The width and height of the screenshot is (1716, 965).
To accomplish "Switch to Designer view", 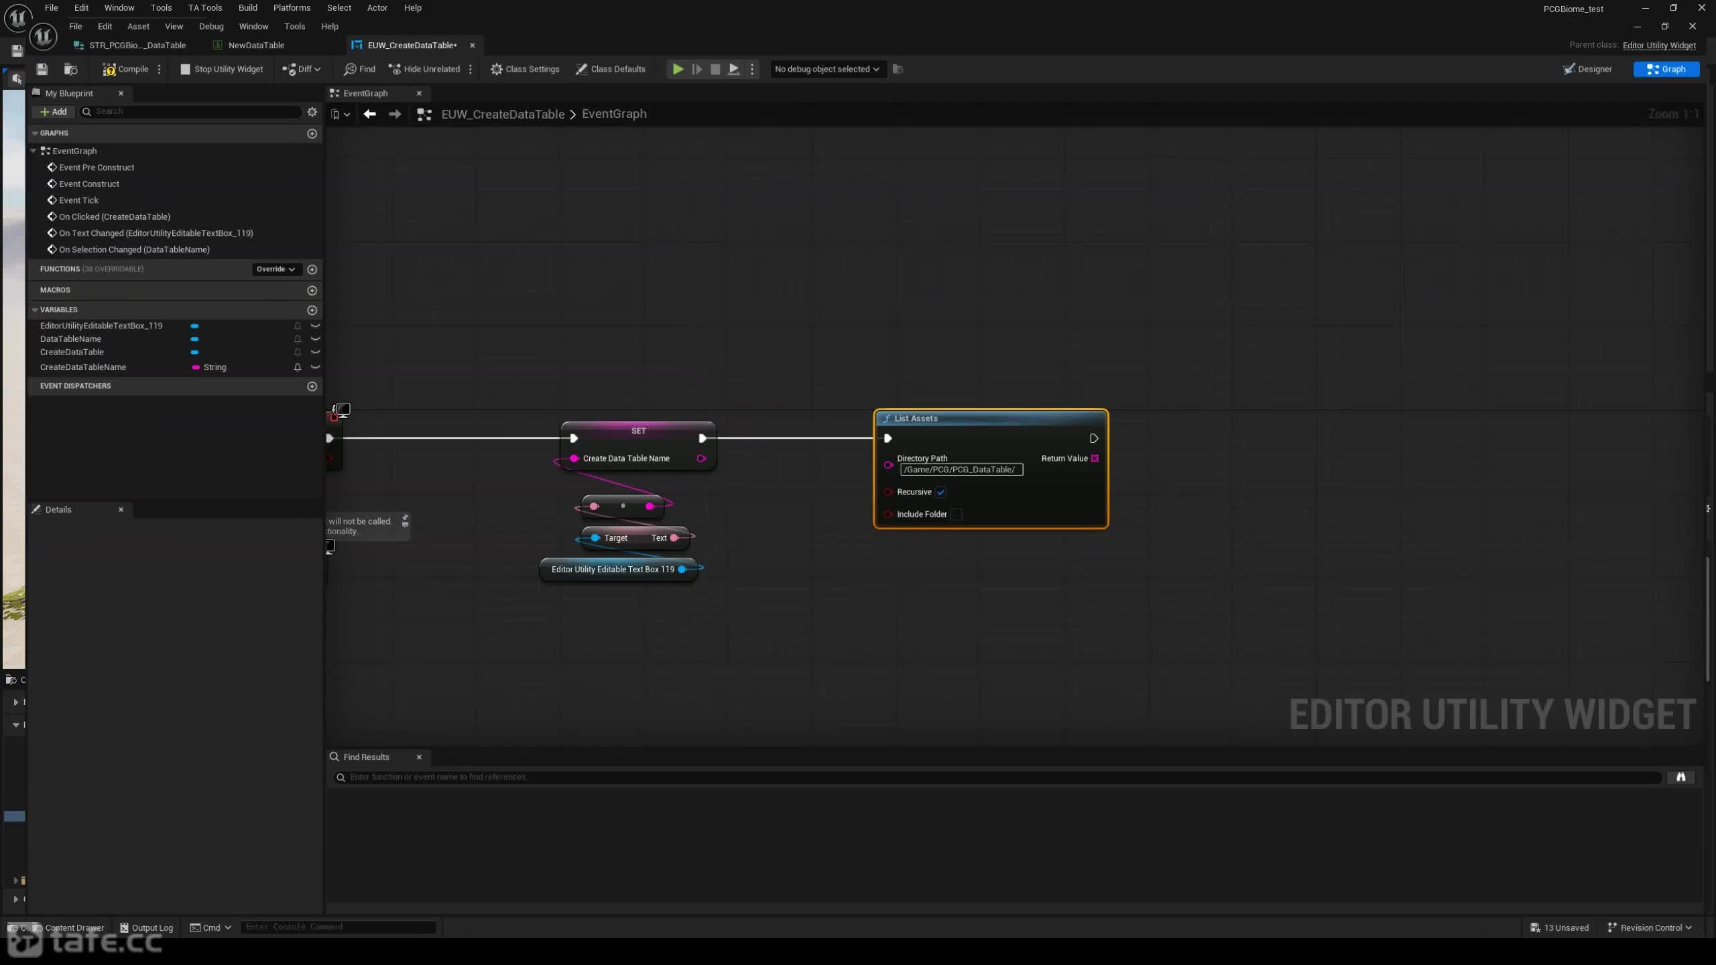I will (x=1587, y=69).
